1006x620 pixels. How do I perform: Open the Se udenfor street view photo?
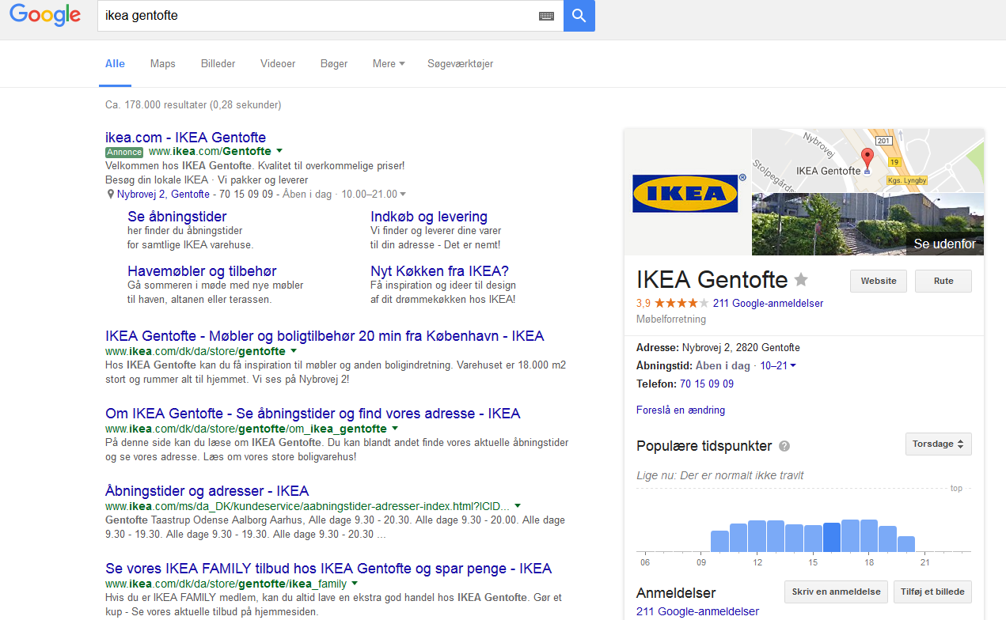tap(867, 225)
